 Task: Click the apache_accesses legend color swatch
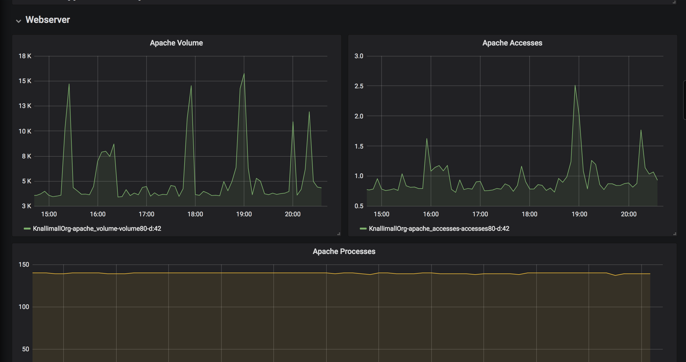pos(363,229)
